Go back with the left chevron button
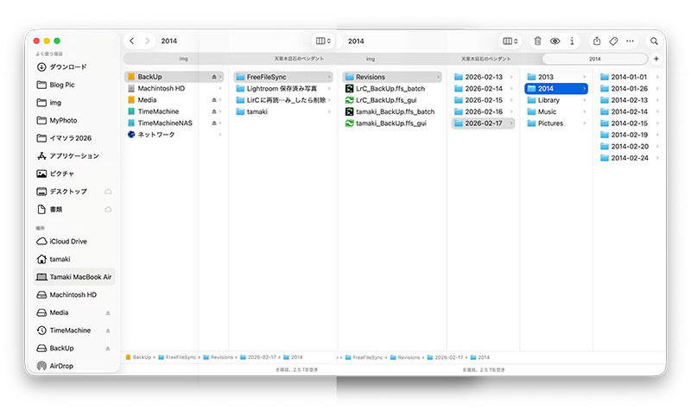 pos(131,41)
